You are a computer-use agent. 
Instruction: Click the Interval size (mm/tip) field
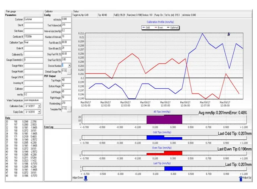click(x=66, y=31)
